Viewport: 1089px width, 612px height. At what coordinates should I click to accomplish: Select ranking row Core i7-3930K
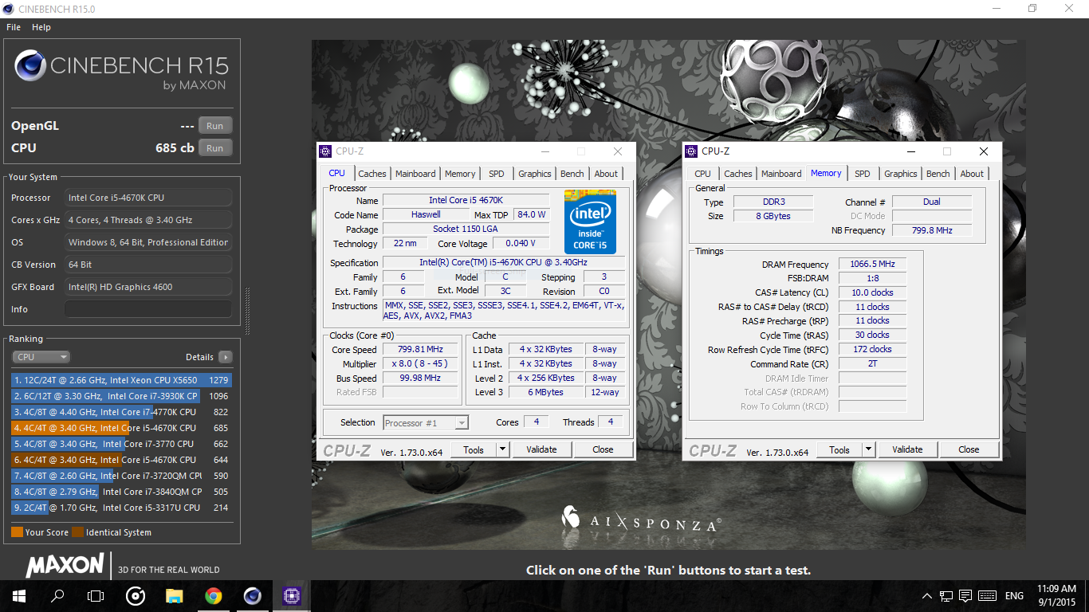click(121, 396)
